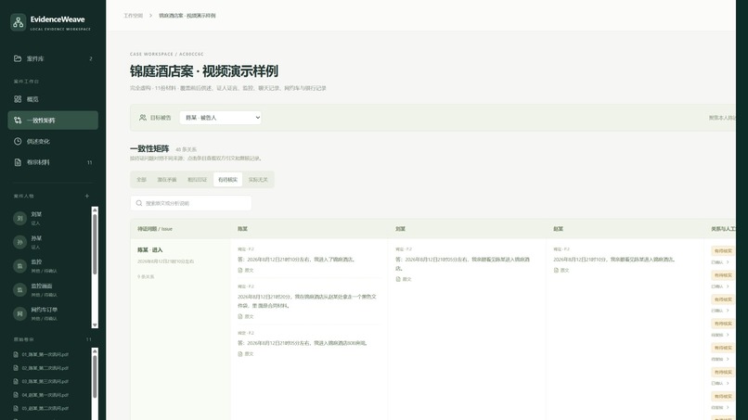Click the page title 锦庭酒店案 · 视频演示样例
This screenshot has width=748, height=420.
pos(203,71)
